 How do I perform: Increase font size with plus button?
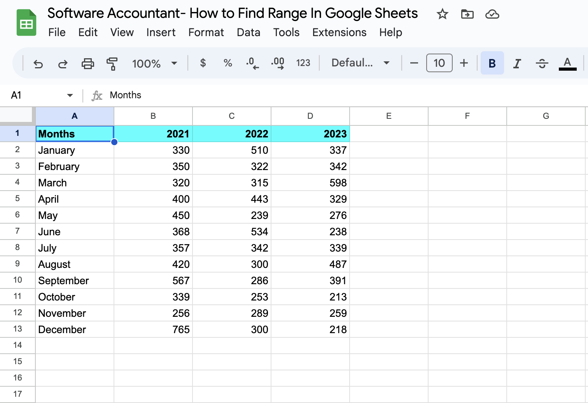click(x=464, y=63)
